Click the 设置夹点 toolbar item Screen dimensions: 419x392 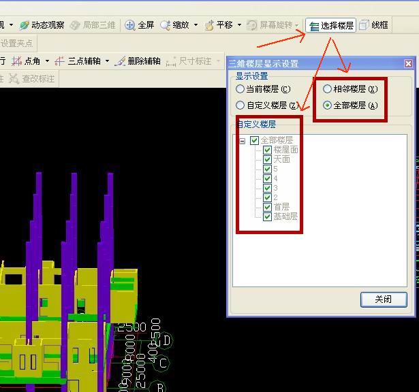(x=16, y=43)
